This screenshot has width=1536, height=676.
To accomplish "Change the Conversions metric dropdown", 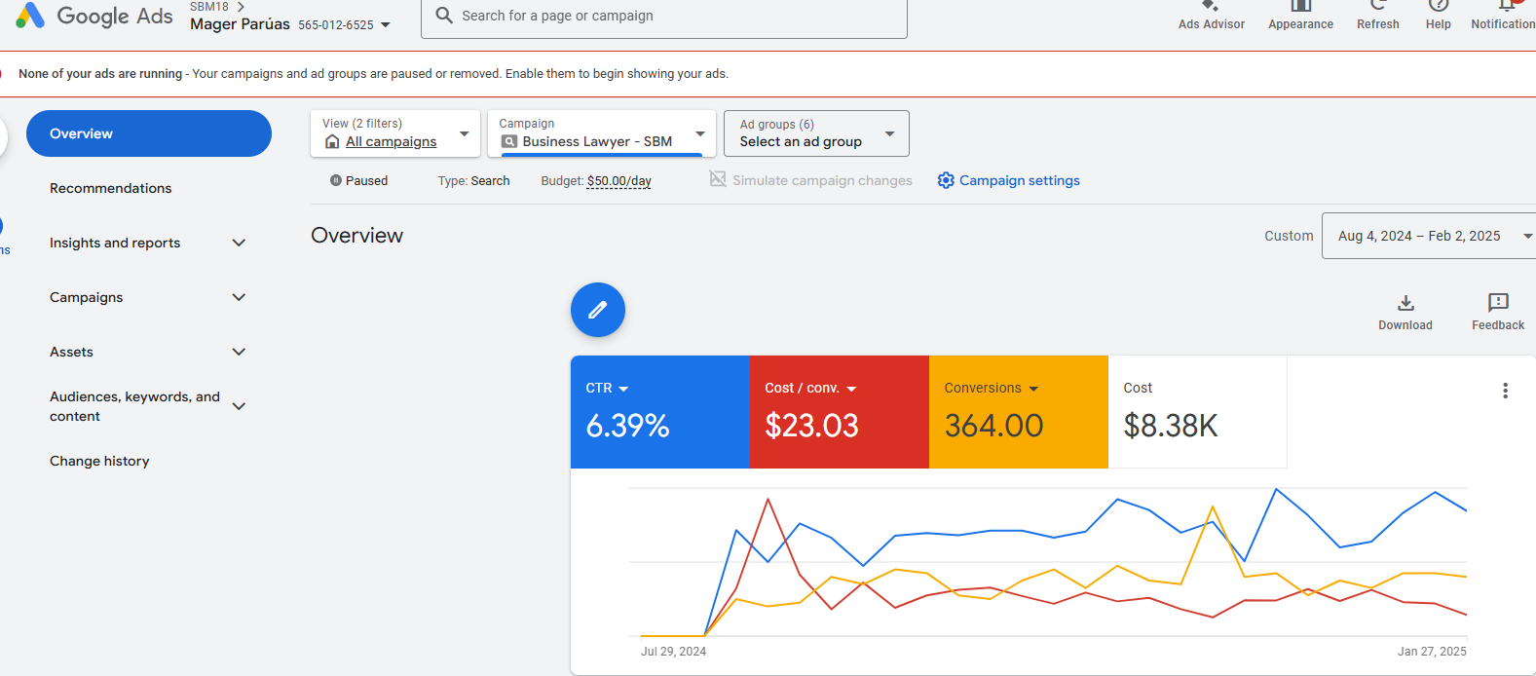I will [1033, 389].
